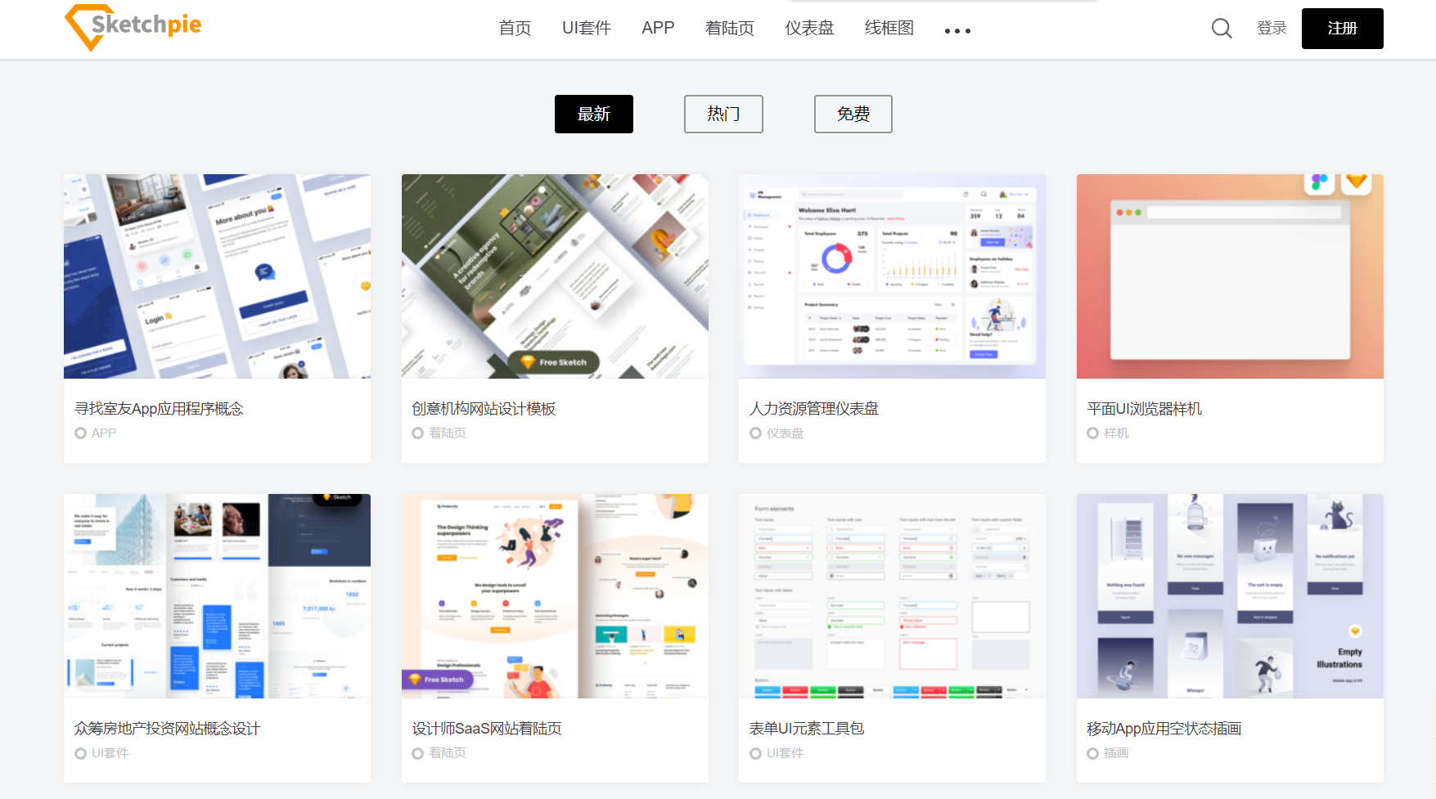Click the circle icon beside APP tag

pos(80,433)
